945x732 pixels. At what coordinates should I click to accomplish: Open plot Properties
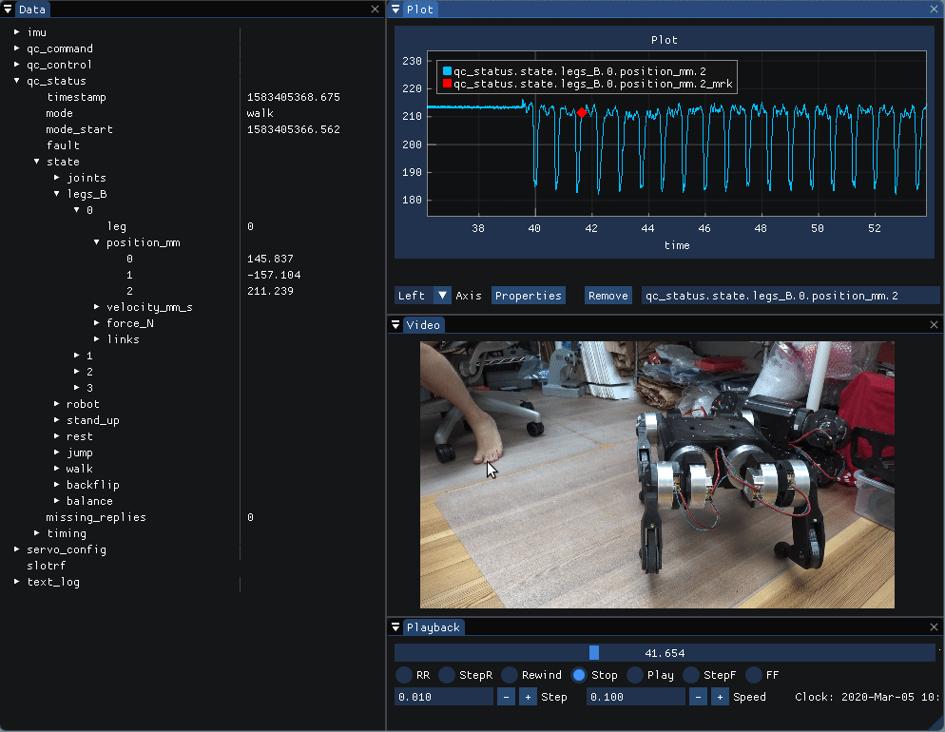(x=528, y=296)
